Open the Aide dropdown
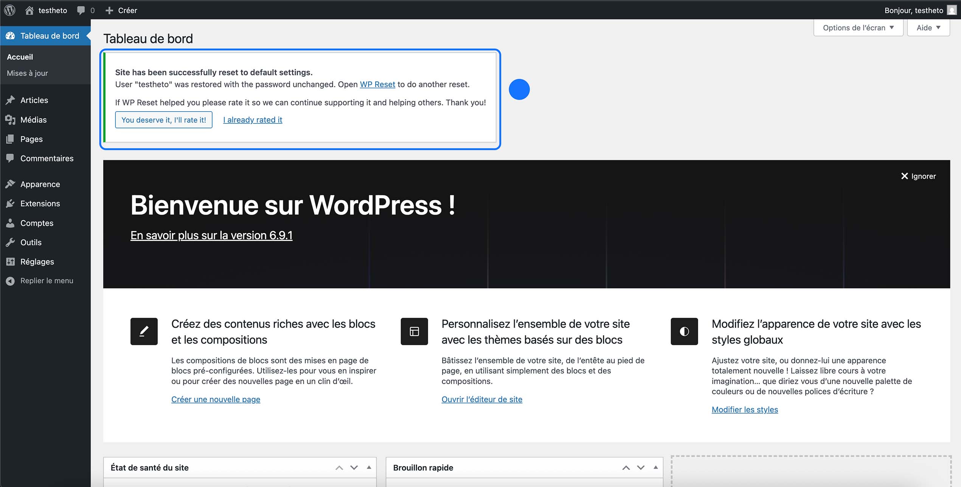Image resolution: width=961 pixels, height=487 pixels. tap(928, 27)
